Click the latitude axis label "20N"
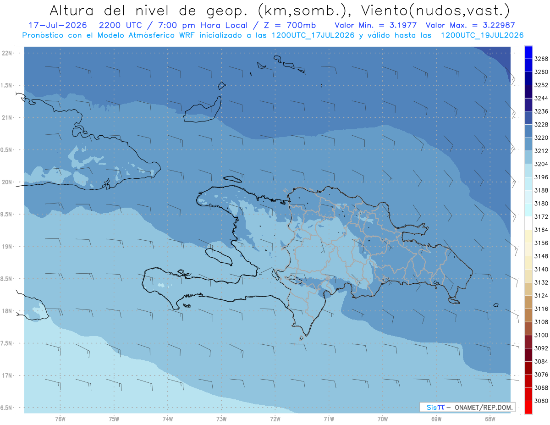 click(x=7, y=182)
